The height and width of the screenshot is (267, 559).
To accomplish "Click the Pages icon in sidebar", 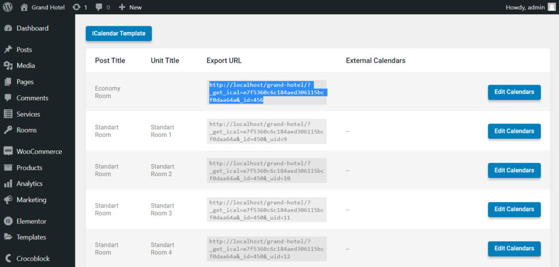I will pyautogui.click(x=8, y=82).
